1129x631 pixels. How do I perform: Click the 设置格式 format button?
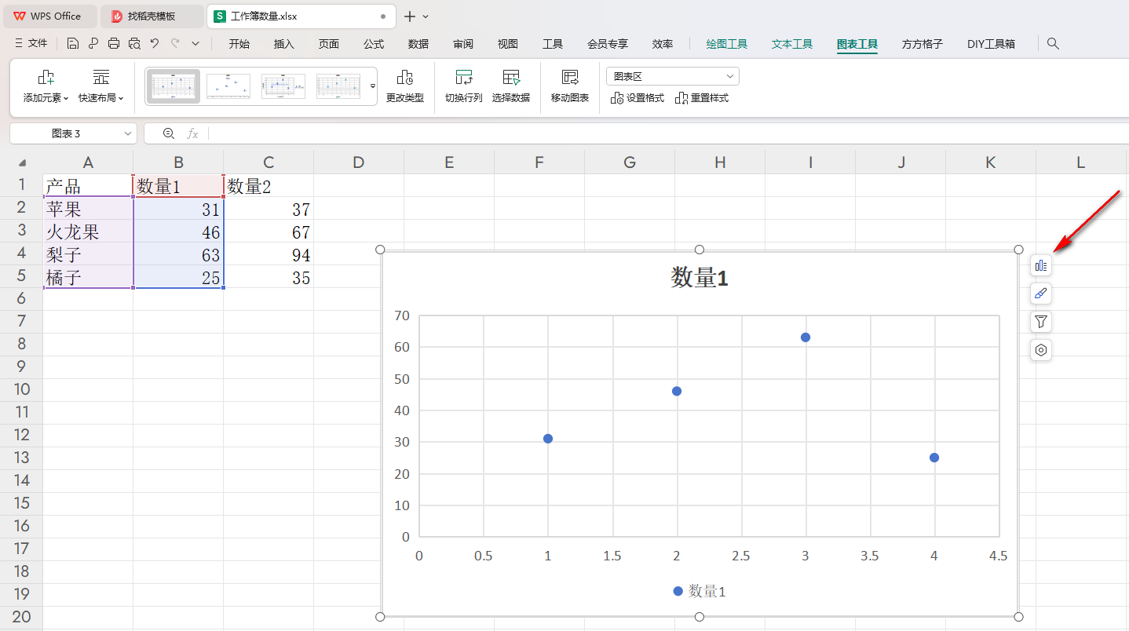click(638, 98)
